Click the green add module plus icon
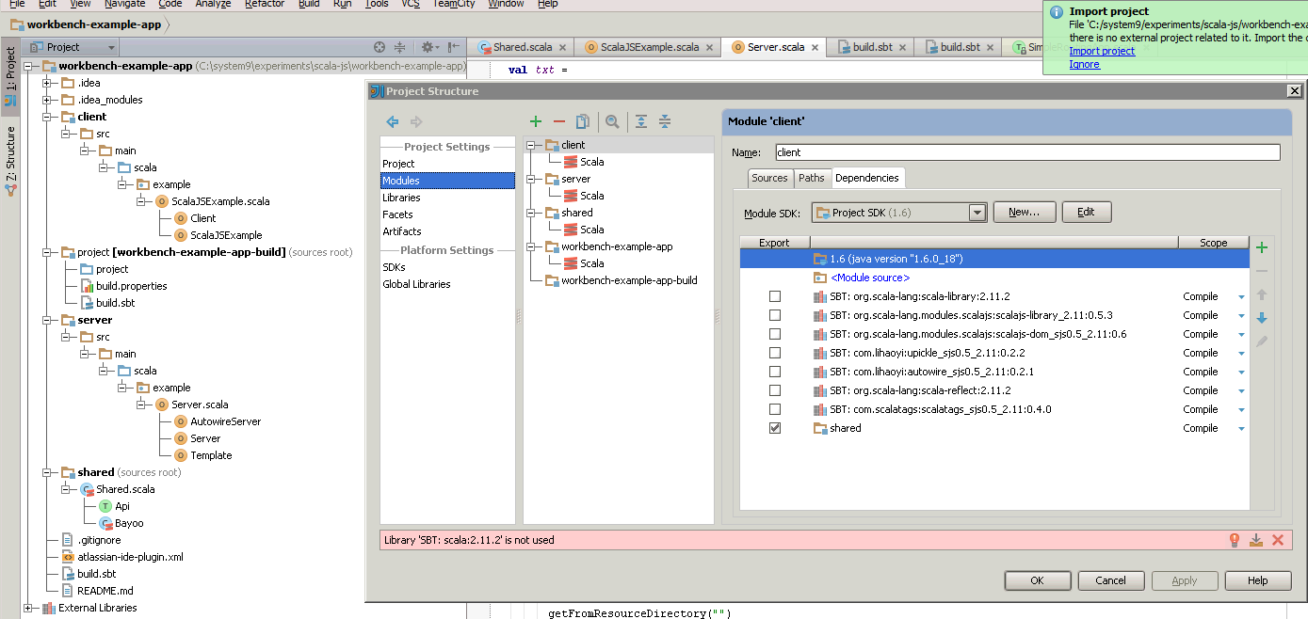1308x619 pixels. click(536, 121)
